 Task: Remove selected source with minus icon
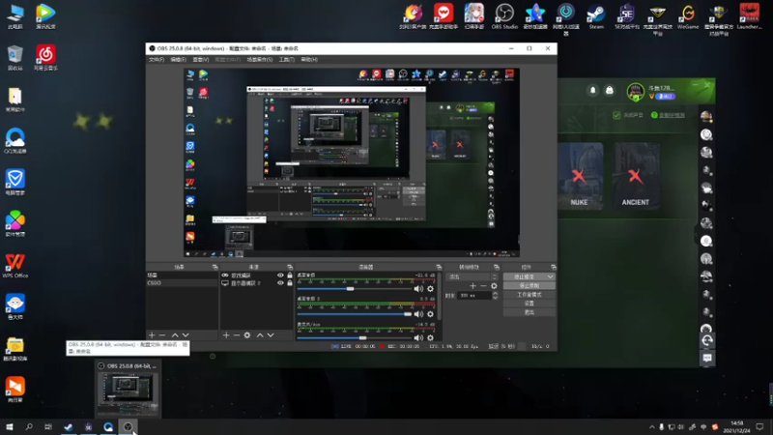pyautogui.click(x=236, y=335)
